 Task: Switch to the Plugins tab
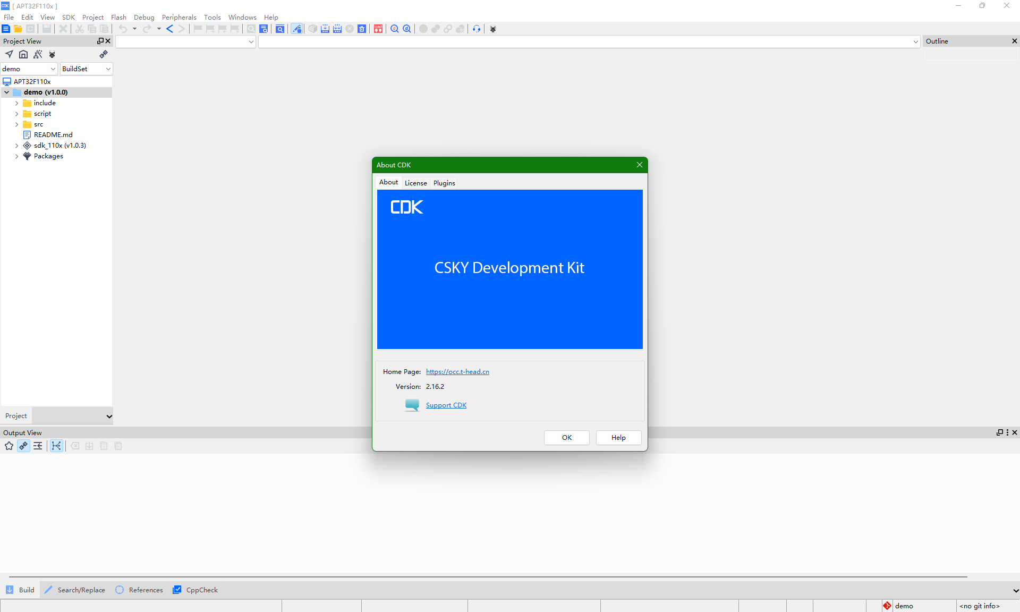444,183
